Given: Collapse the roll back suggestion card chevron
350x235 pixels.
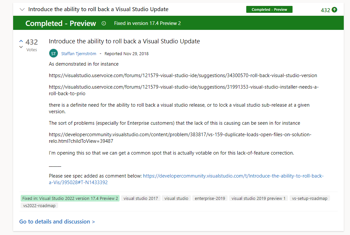Looking at the screenshot, I should [22, 10].
